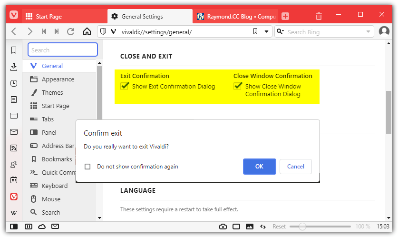
Task: Open the History panel clock icon
Action: coord(14,83)
